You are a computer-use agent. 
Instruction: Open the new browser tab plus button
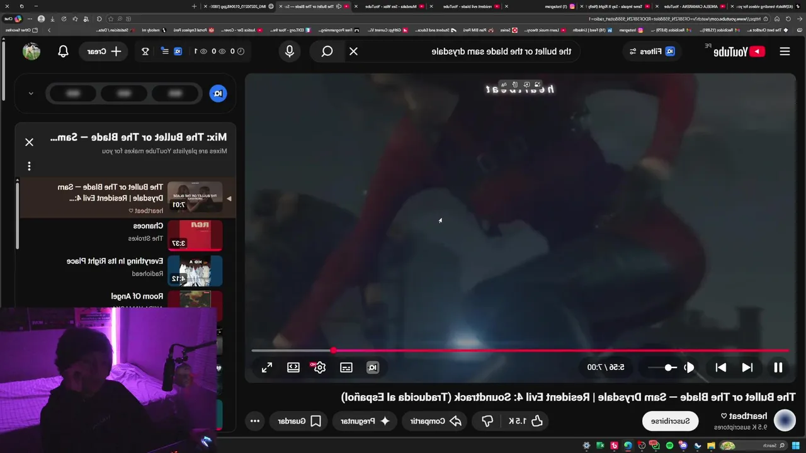pos(194,6)
